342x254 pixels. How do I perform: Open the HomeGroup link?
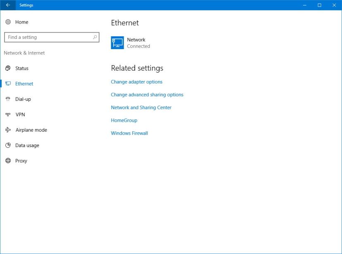click(124, 120)
